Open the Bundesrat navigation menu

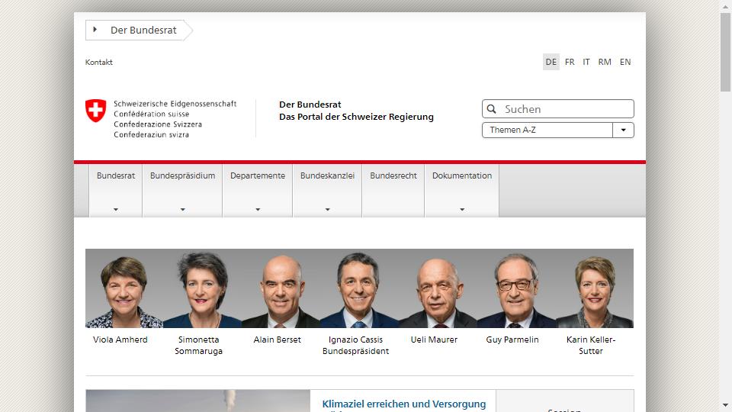116,190
